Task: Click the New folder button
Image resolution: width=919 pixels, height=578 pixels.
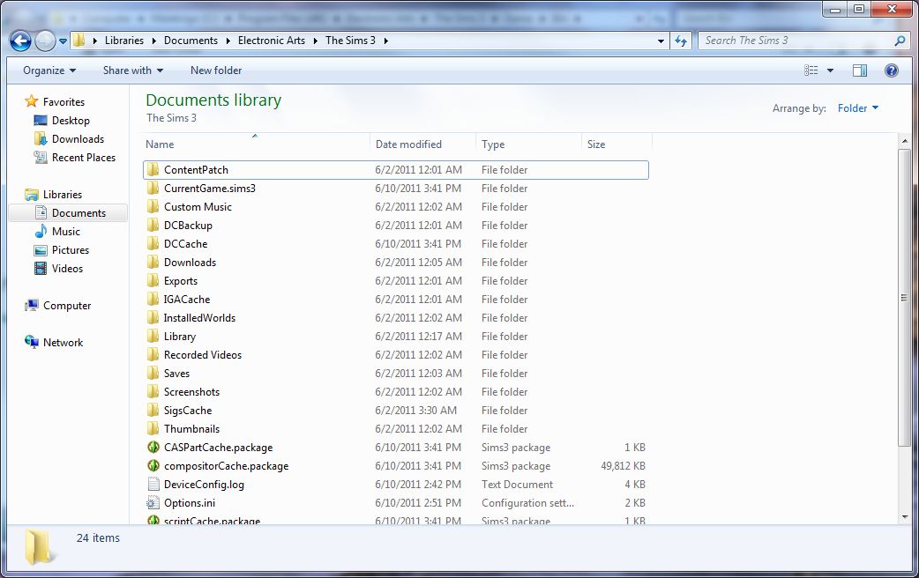Action: 216,70
